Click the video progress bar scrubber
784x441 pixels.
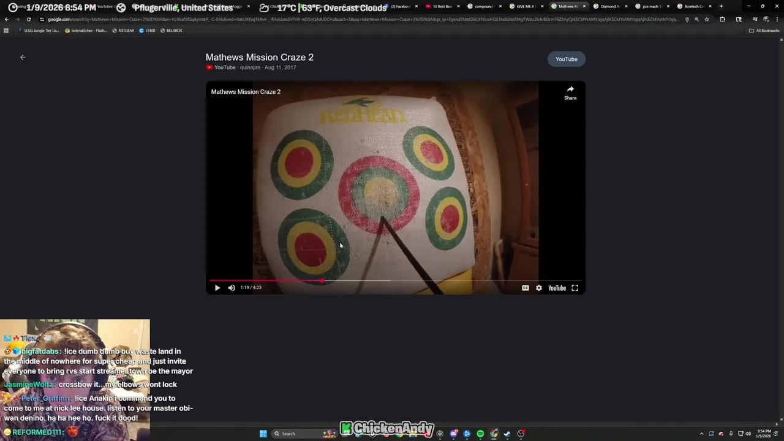coord(322,281)
